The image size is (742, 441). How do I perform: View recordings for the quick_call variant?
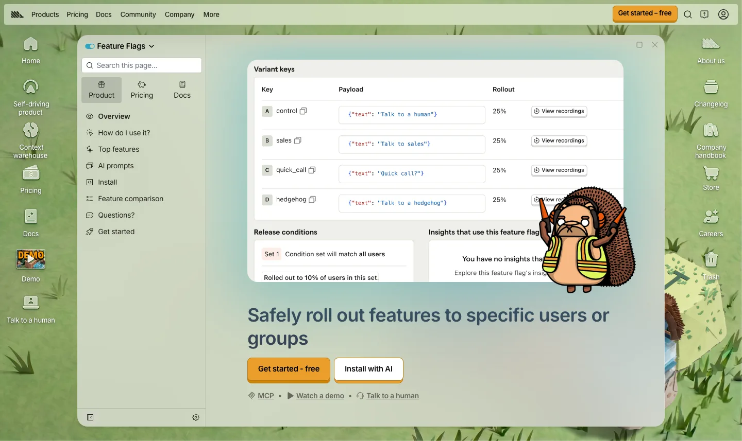559,170
